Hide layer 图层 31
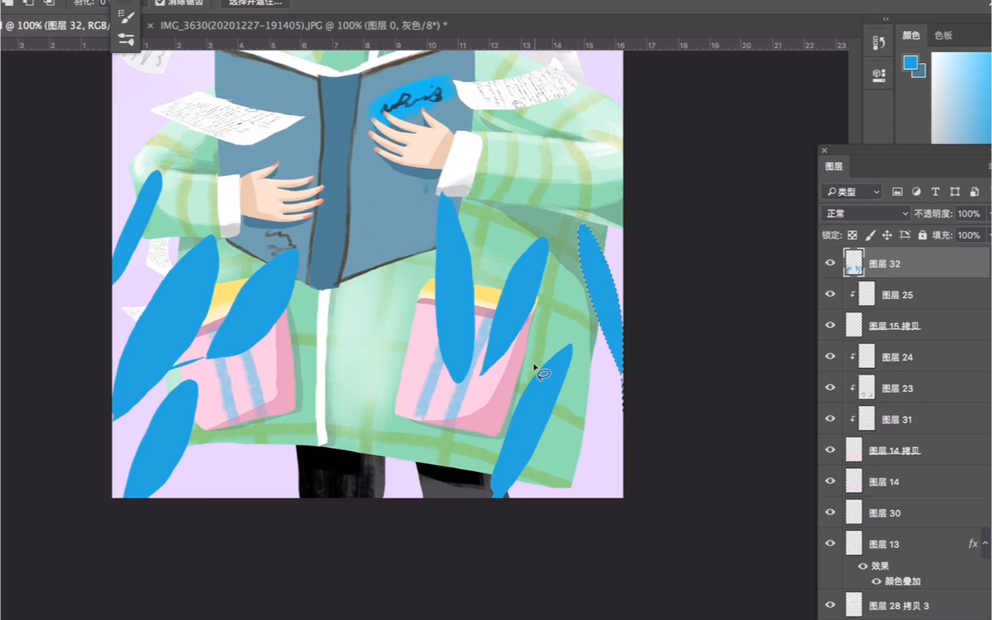Viewport: 992px width, 620px height. (830, 418)
